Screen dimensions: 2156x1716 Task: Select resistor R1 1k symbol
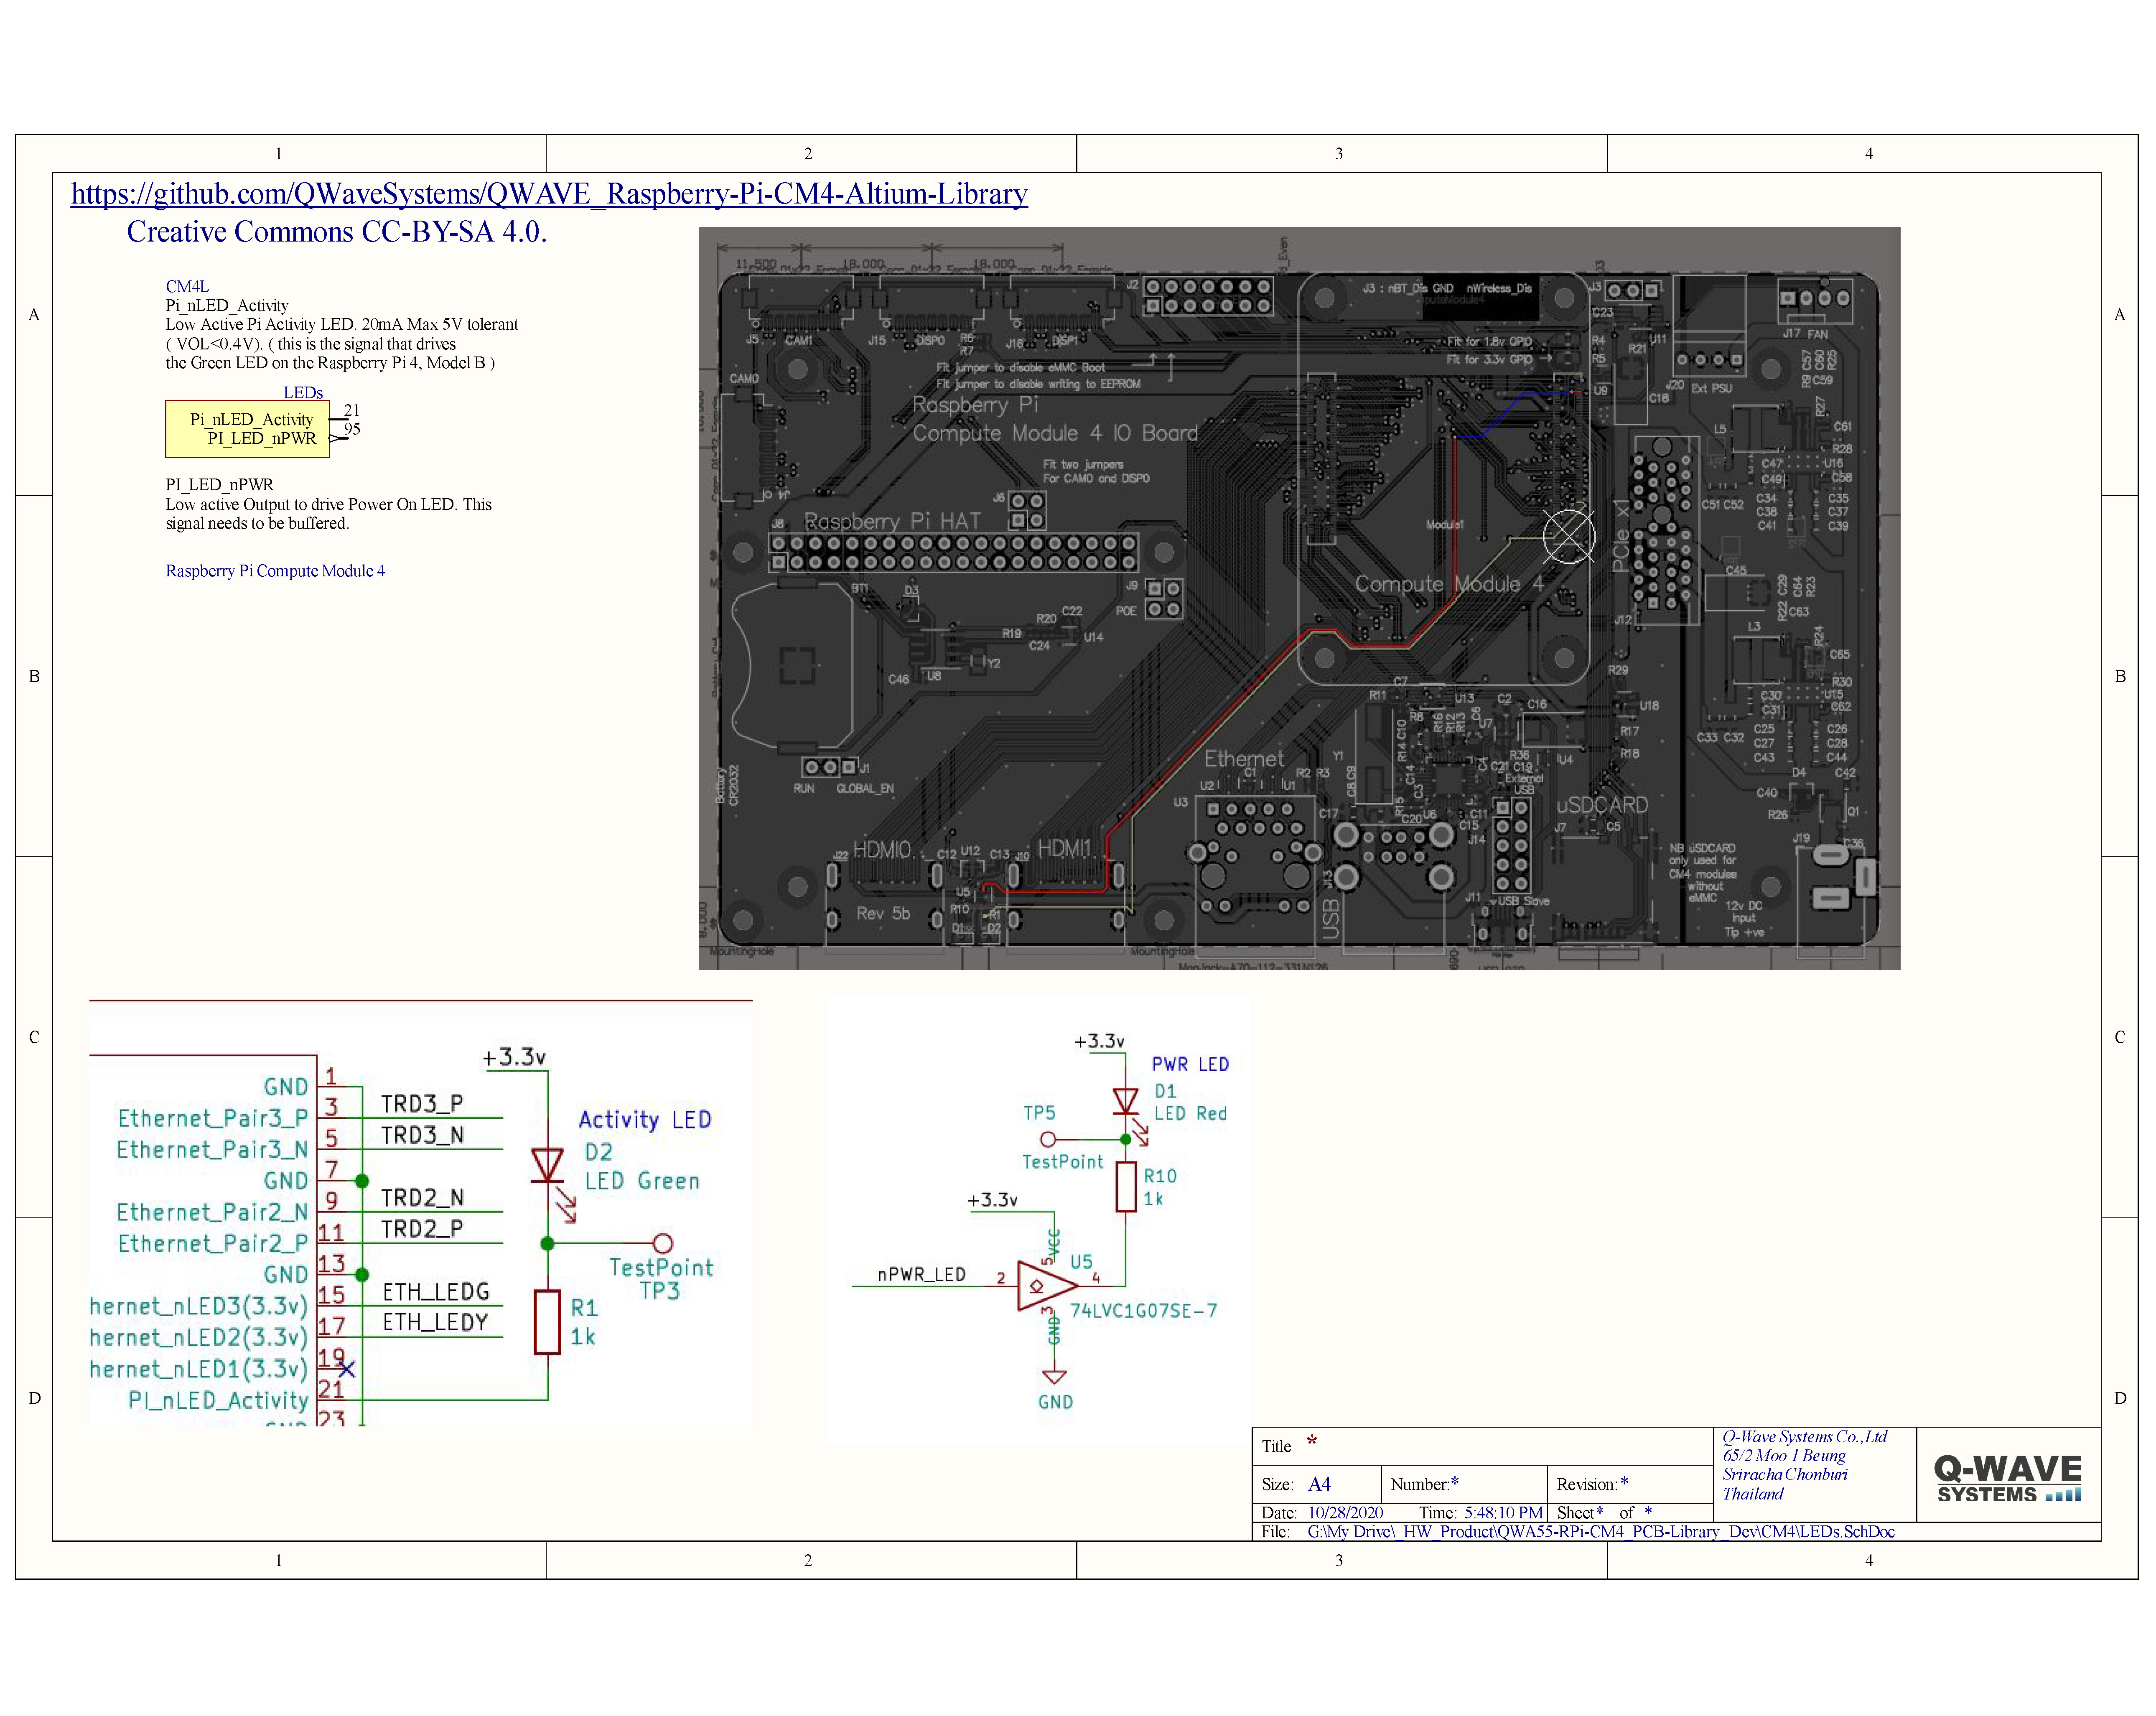click(x=547, y=1321)
